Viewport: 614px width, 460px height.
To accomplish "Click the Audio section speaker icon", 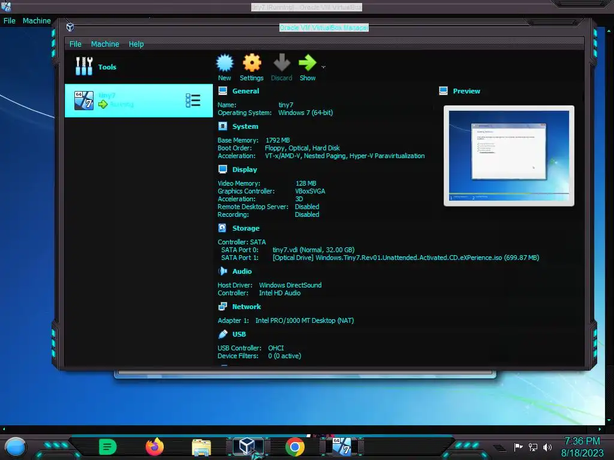I will coord(222,271).
